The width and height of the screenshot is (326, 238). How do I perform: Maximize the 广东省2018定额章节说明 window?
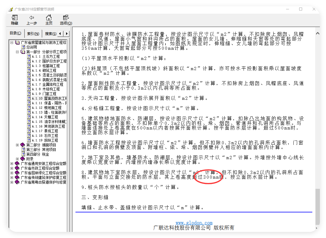[x=301, y=9]
